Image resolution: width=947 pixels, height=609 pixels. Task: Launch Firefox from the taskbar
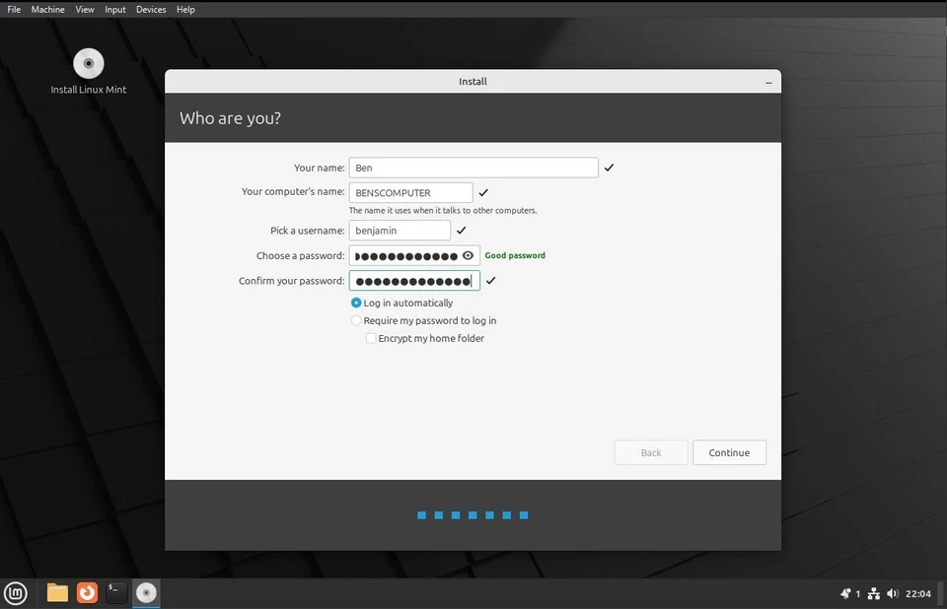pyautogui.click(x=87, y=592)
